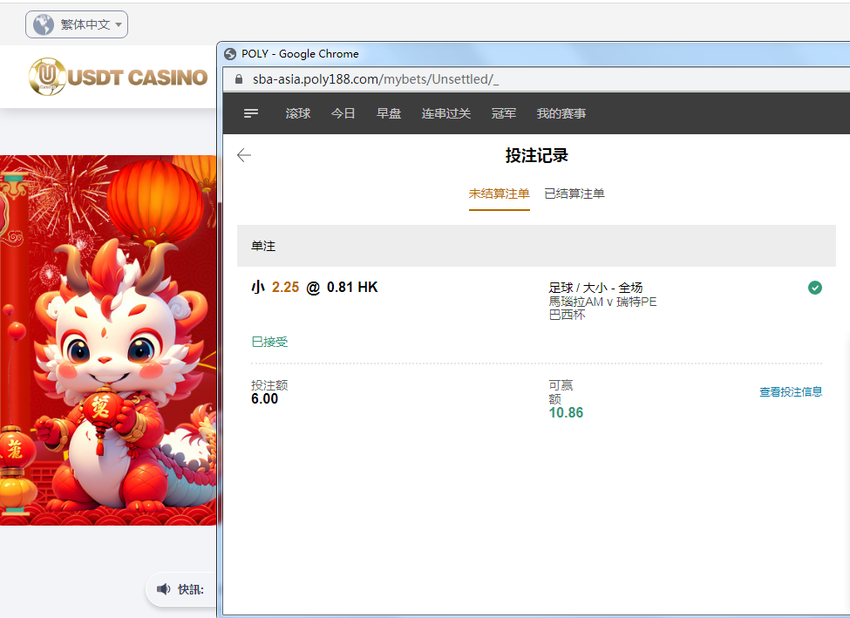Switch to the 已结算注单 tab

[575, 194]
